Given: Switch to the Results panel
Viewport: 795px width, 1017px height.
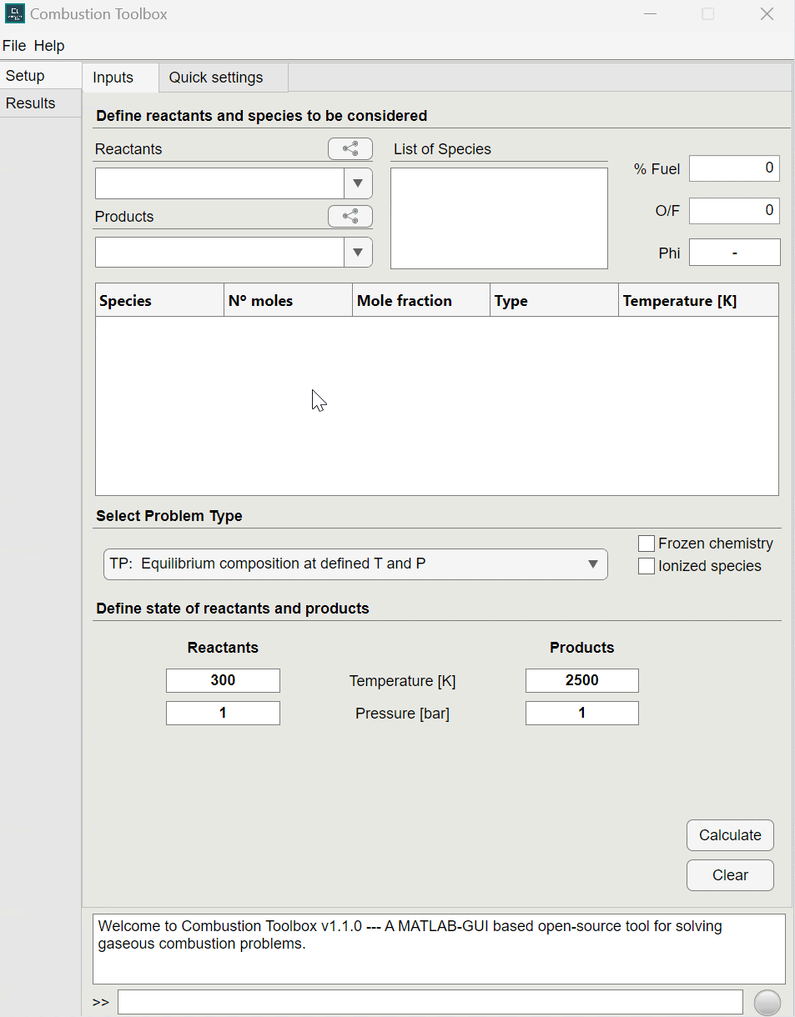Looking at the screenshot, I should point(30,103).
